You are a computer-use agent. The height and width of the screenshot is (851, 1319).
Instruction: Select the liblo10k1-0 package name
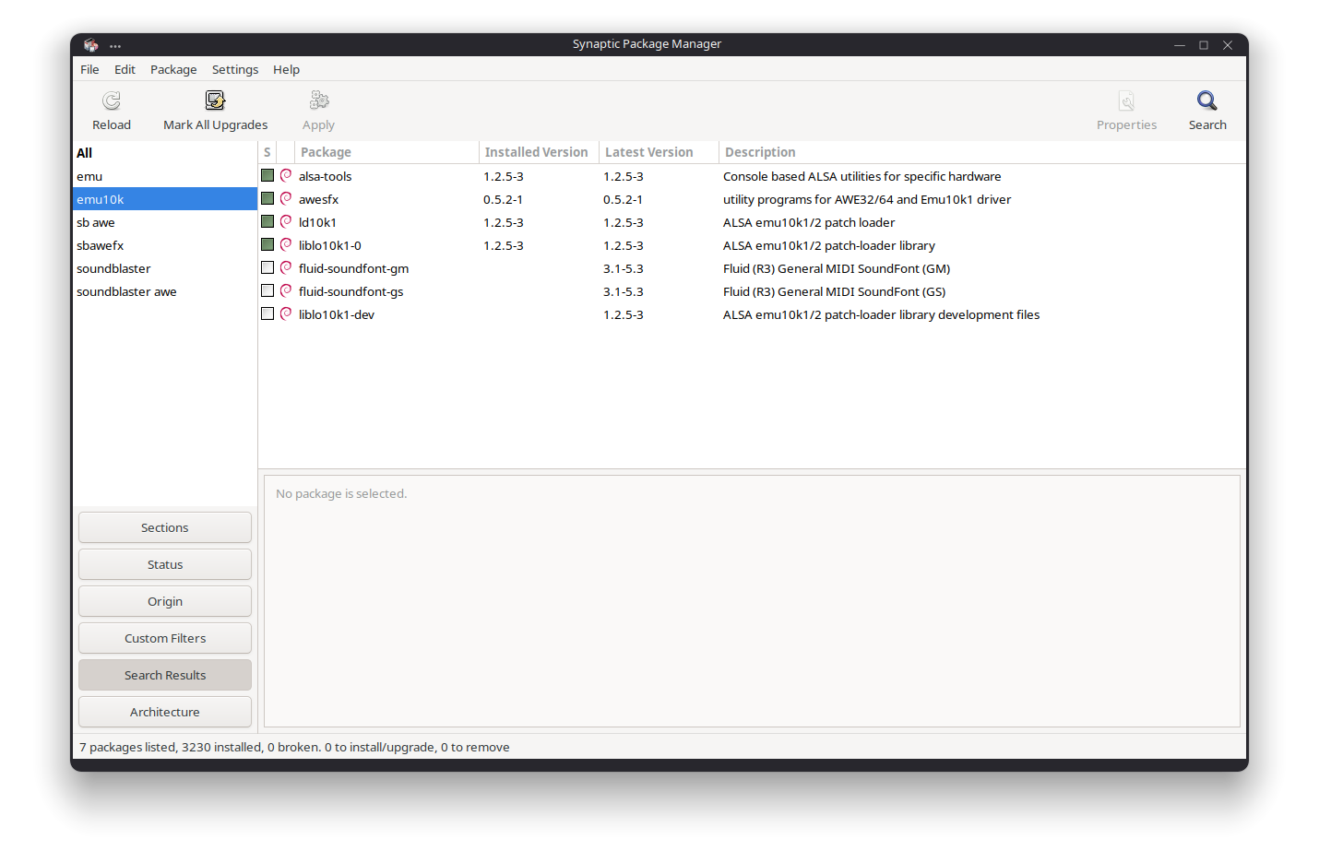(x=329, y=245)
